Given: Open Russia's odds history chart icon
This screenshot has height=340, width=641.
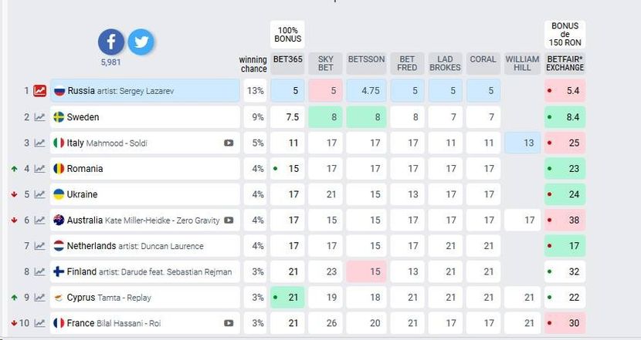Looking at the screenshot, I should click(x=39, y=91).
